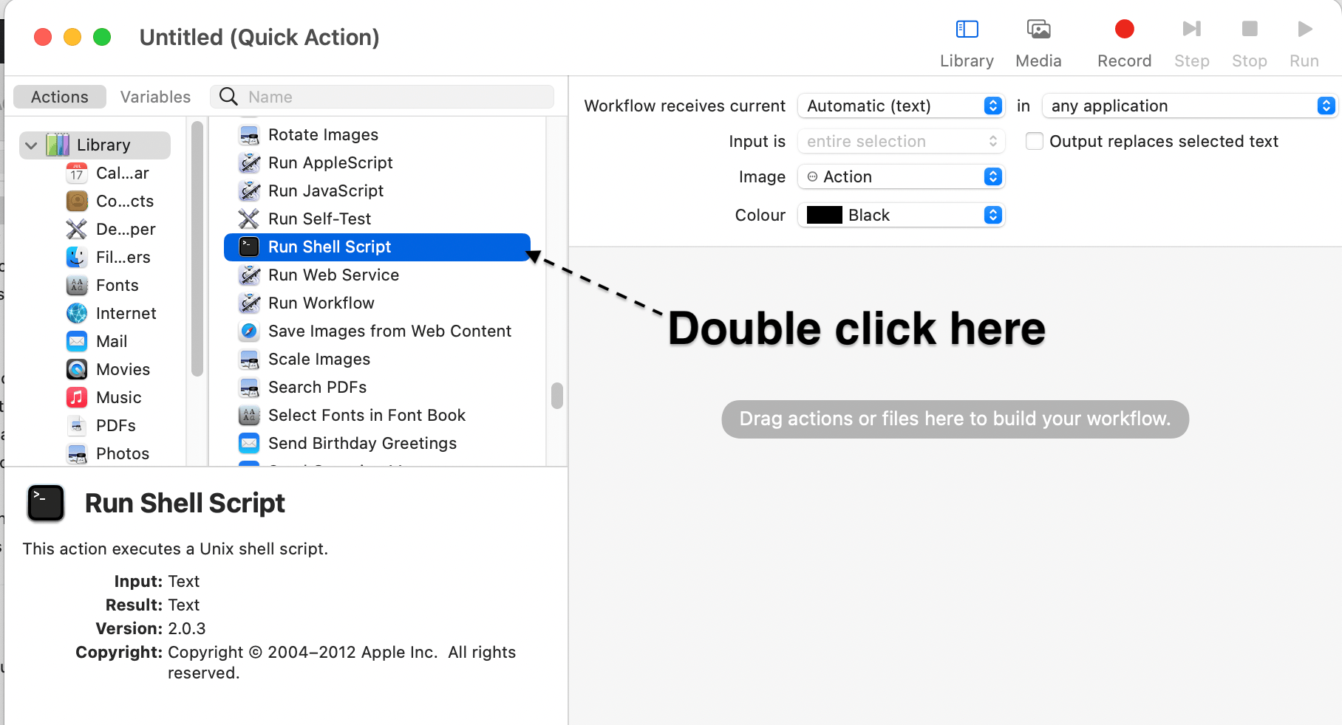
Task: Click the Step icon in toolbar
Action: [x=1191, y=30]
